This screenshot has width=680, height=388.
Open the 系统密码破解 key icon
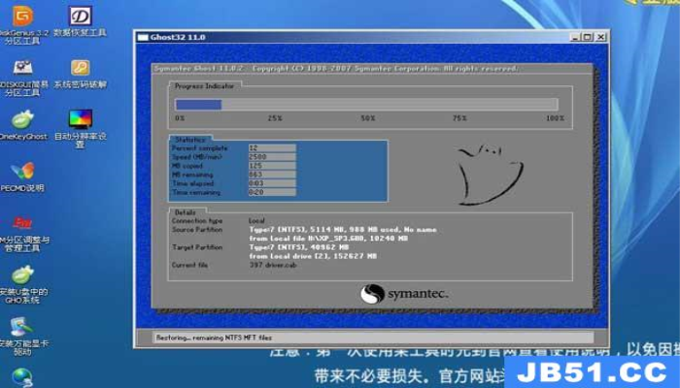tap(81, 68)
